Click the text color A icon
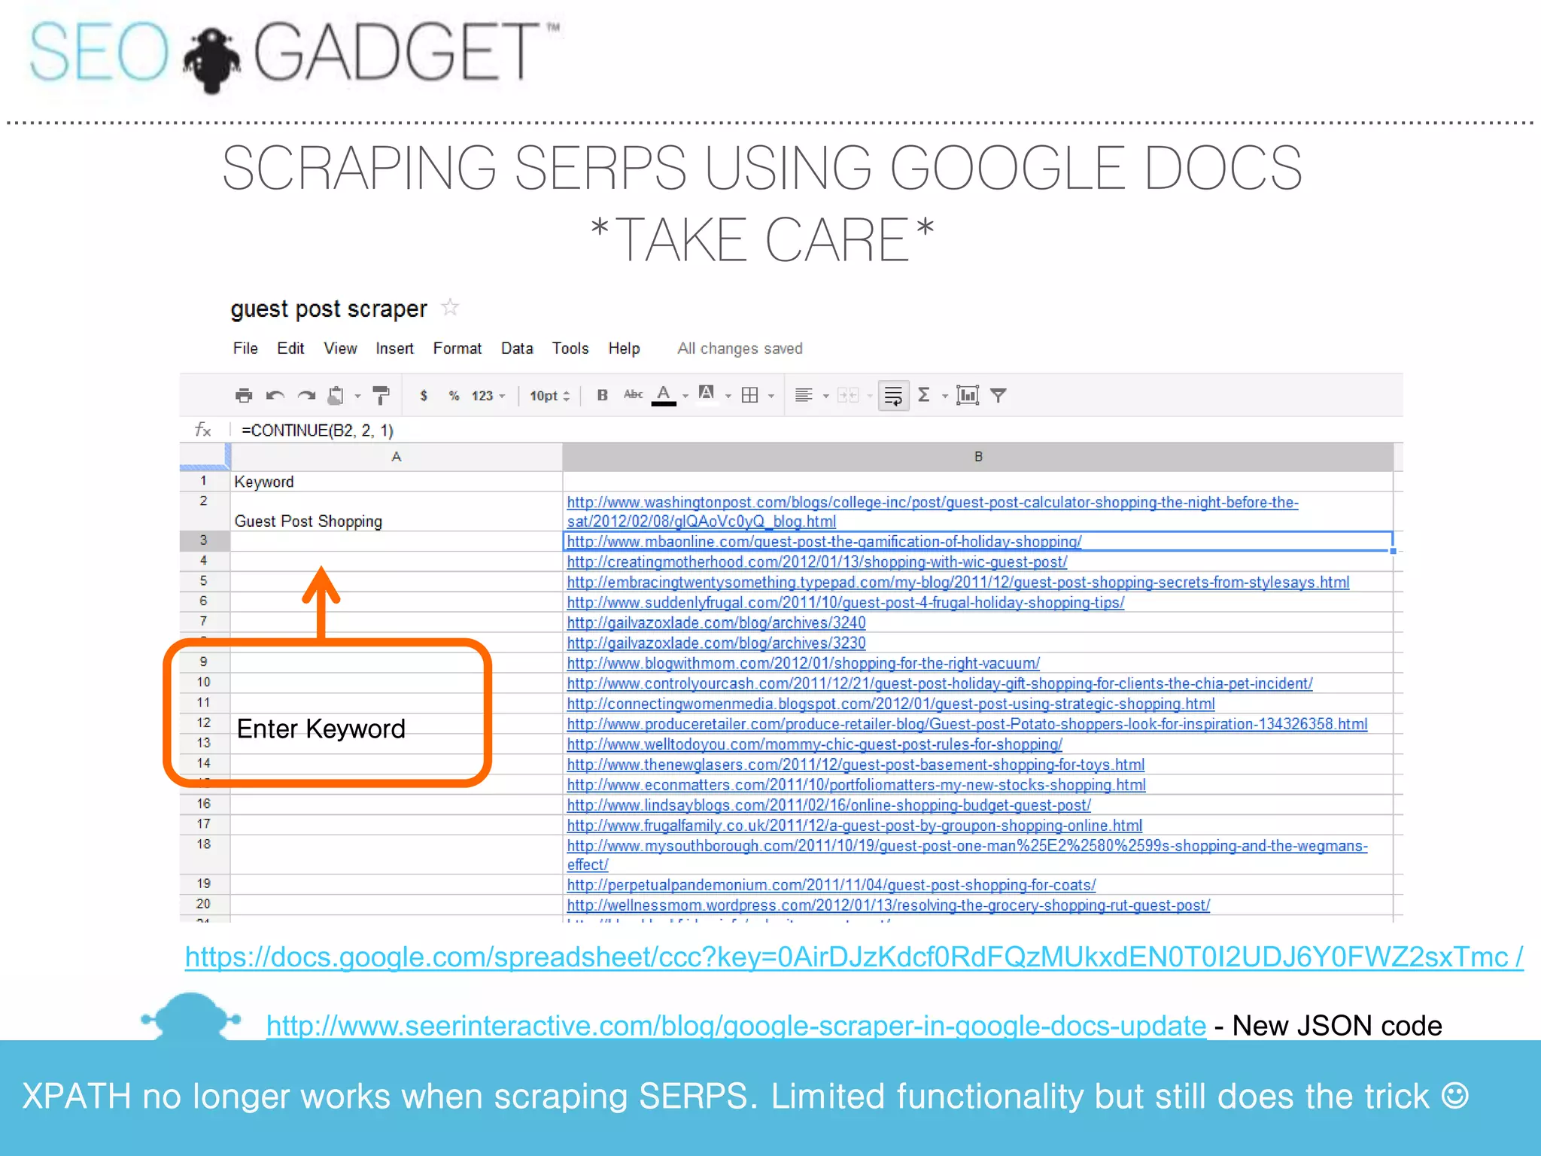Viewport: 1541px width, 1156px height. [663, 395]
